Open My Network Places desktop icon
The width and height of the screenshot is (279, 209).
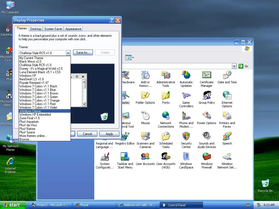[10, 143]
